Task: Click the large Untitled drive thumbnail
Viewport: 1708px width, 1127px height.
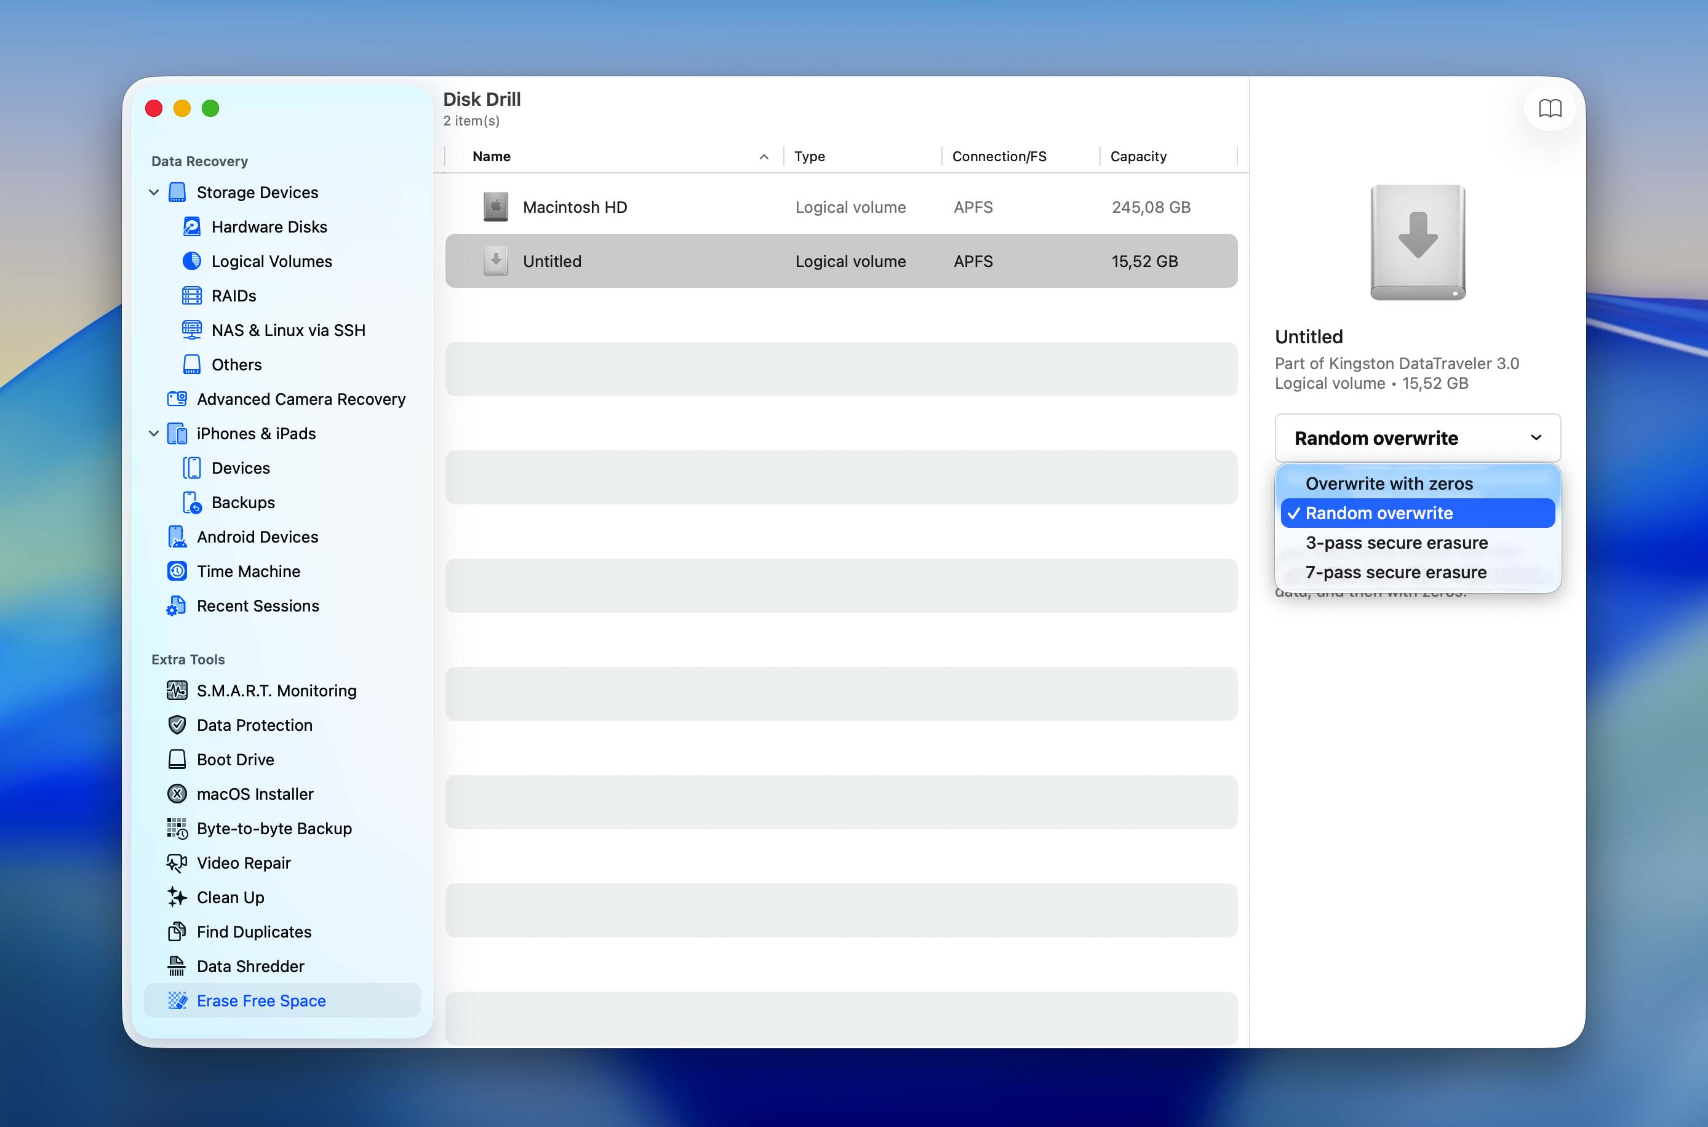Action: coord(1418,242)
